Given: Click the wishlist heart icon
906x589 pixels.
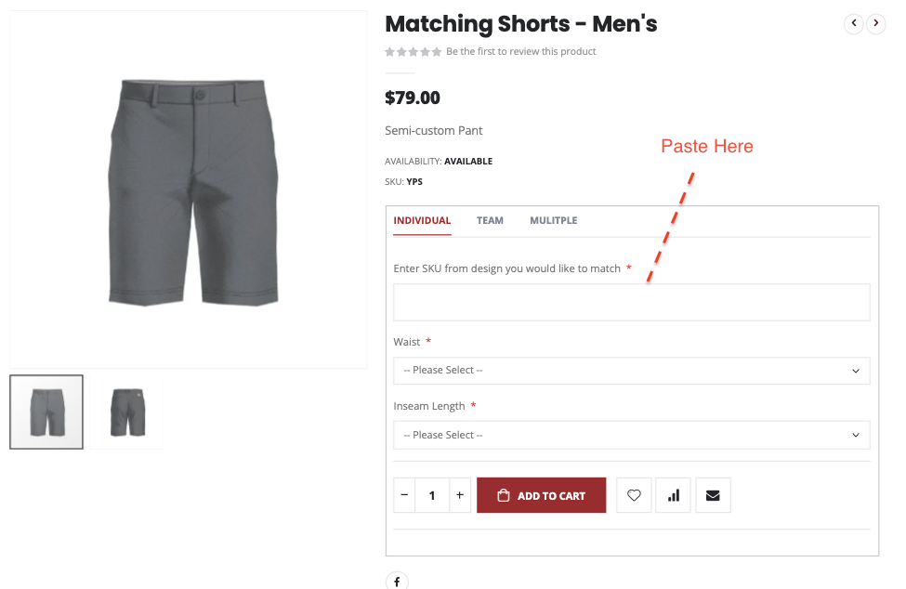Looking at the screenshot, I should (634, 495).
